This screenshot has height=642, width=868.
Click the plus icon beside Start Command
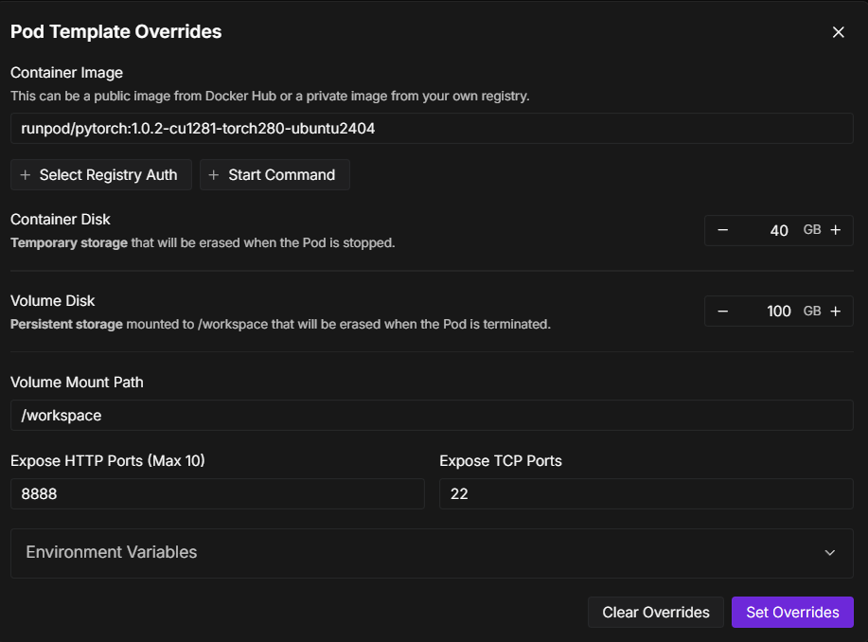(x=214, y=175)
